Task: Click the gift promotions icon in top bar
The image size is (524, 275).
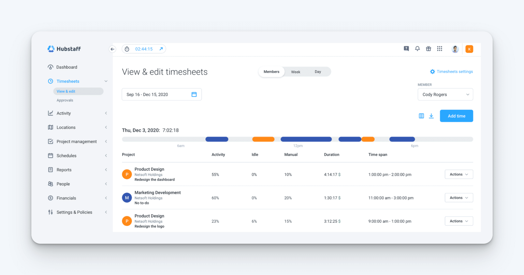Action: (x=428, y=49)
